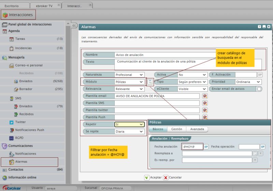This screenshot has height=191, width=273.
Task: Click the SMS Enviados icon with (79)
Action: (16, 106)
